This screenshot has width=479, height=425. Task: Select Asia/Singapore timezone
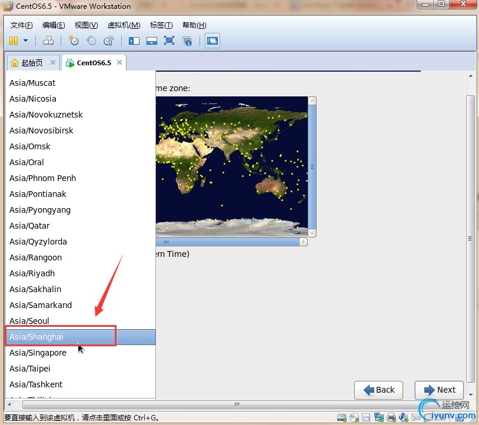(81, 353)
